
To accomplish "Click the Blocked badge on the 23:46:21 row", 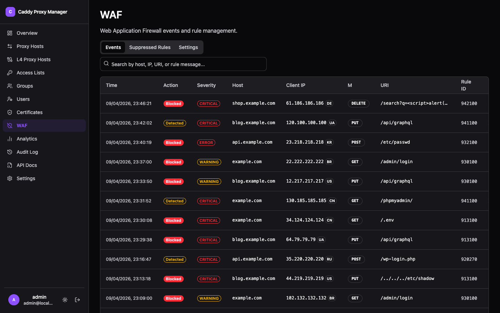I will 174,104.
